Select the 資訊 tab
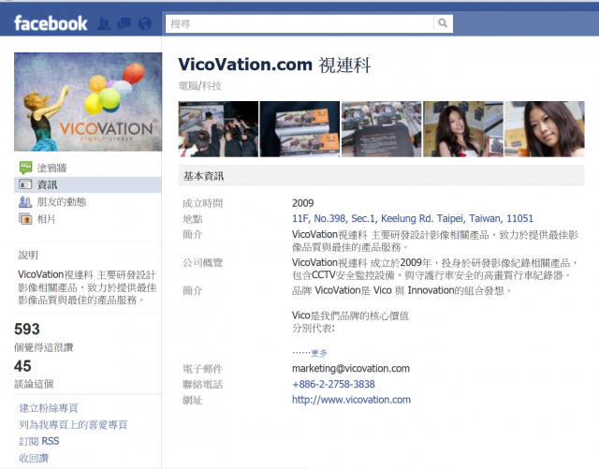The width and height of the screenshot is (599, 470). point(88,184)
